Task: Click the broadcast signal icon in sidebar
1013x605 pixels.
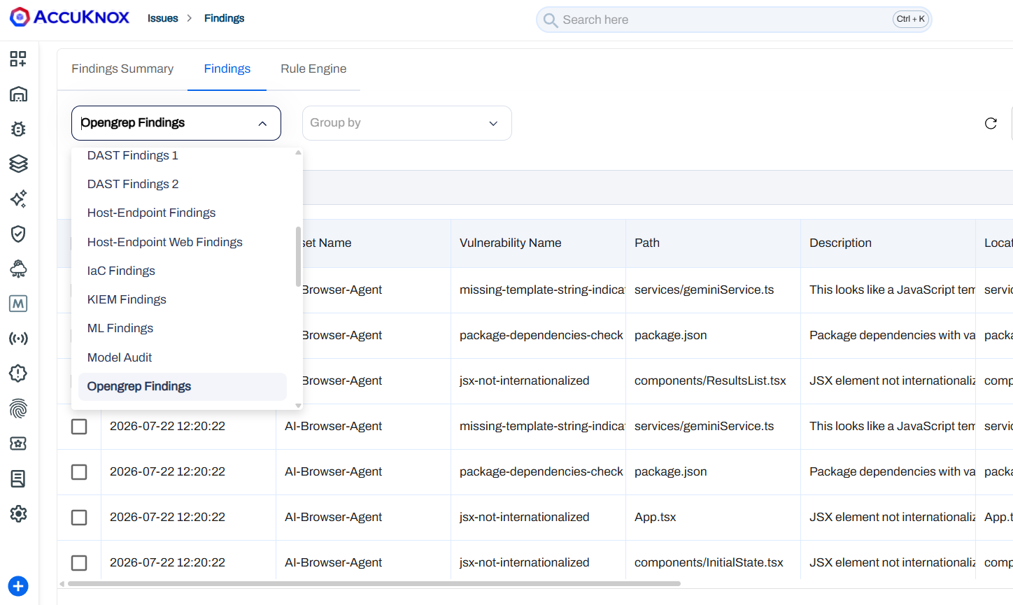Action: (18, 339)
